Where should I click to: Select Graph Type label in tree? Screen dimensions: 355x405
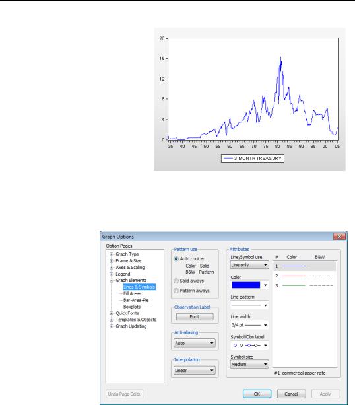tap(127, 254)
